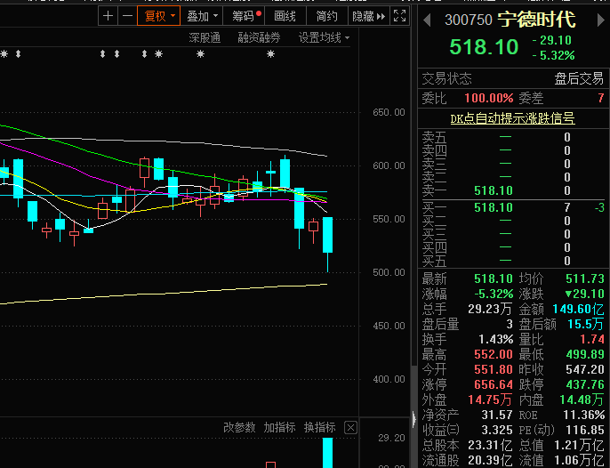This screenshot has height=468, width=610.
Task: Zoom out the K-line chart with minus button
Action: pos(127,16)
